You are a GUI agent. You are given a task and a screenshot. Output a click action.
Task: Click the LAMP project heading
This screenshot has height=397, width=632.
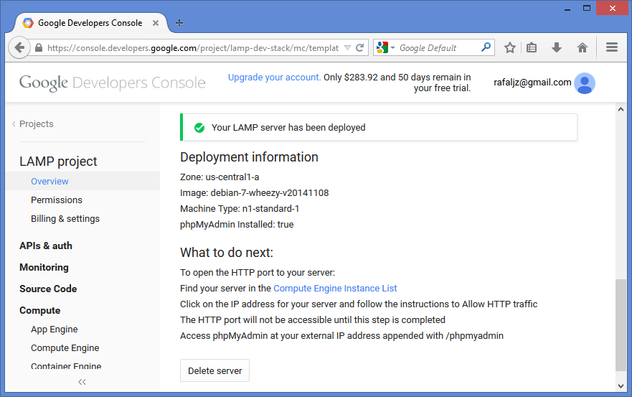point(58,162)
